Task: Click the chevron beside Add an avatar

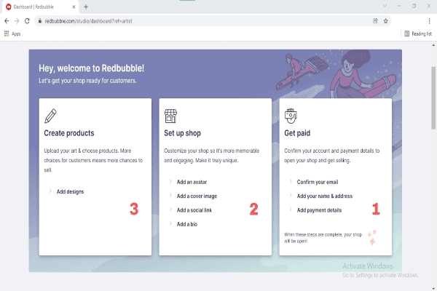Action: [170, 181]
